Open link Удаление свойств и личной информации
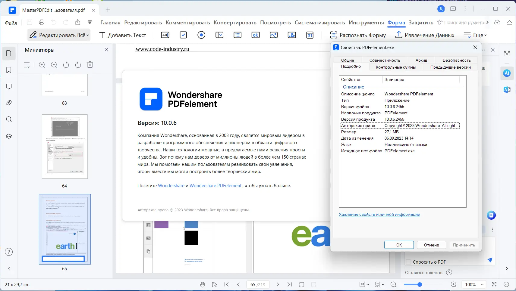The height and width of the screenshot is (291, 516). (379, 214)
